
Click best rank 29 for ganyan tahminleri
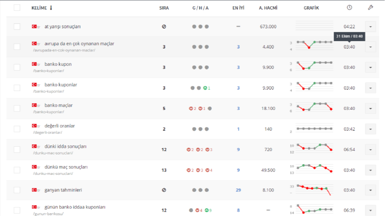point(238,190)
